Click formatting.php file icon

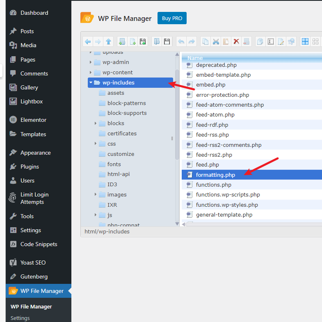(190, 175)
